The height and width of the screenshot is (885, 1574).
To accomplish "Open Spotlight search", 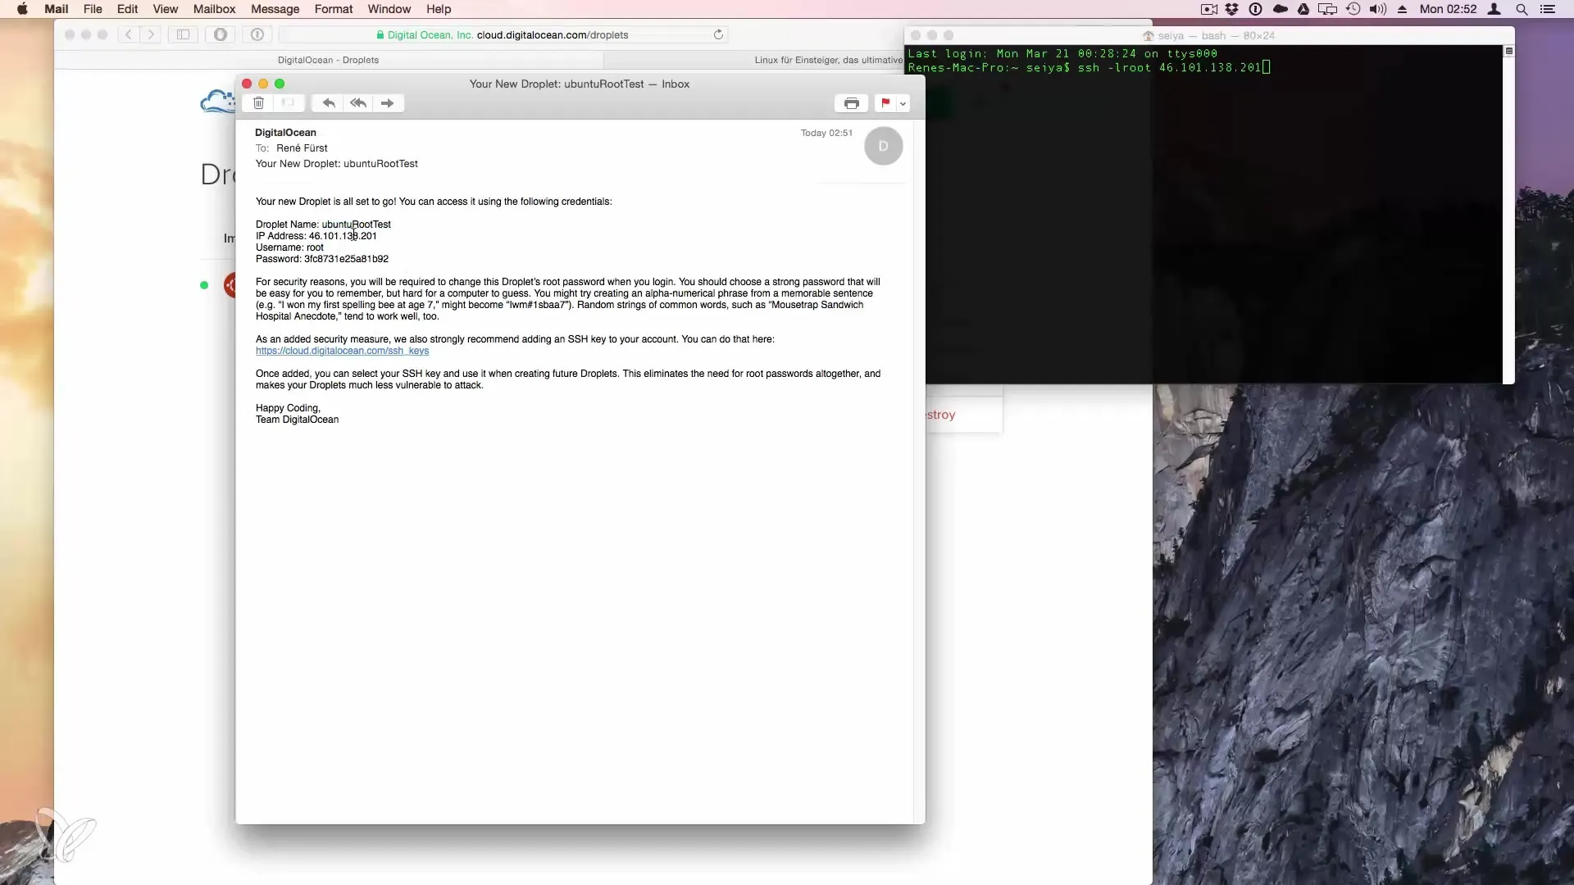I will 1522,9.
